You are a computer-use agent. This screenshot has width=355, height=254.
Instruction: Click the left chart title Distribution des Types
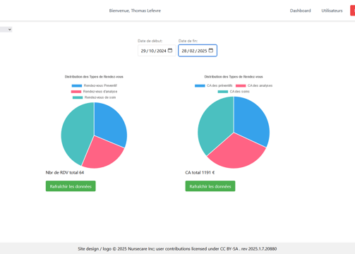click(x=94, y=77)
